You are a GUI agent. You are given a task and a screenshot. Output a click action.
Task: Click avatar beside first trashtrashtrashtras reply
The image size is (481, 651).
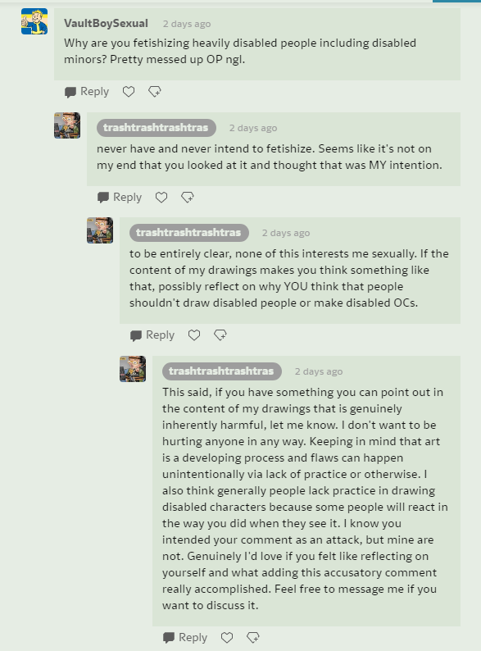67,125
